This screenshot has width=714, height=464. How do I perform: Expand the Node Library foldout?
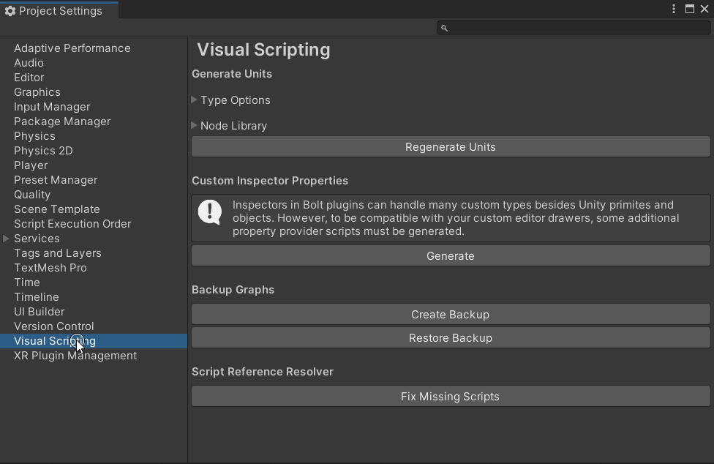tap(195, 125)
